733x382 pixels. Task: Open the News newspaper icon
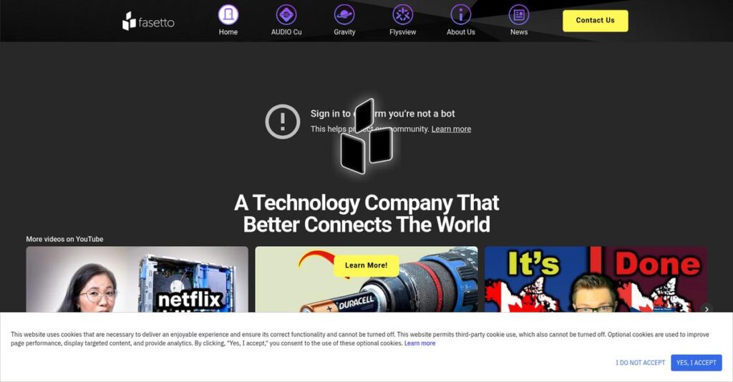(519, 14)
